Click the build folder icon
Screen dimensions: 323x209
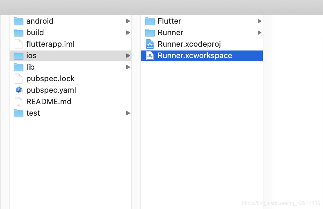pyautogui.click(x=19, y=33)
